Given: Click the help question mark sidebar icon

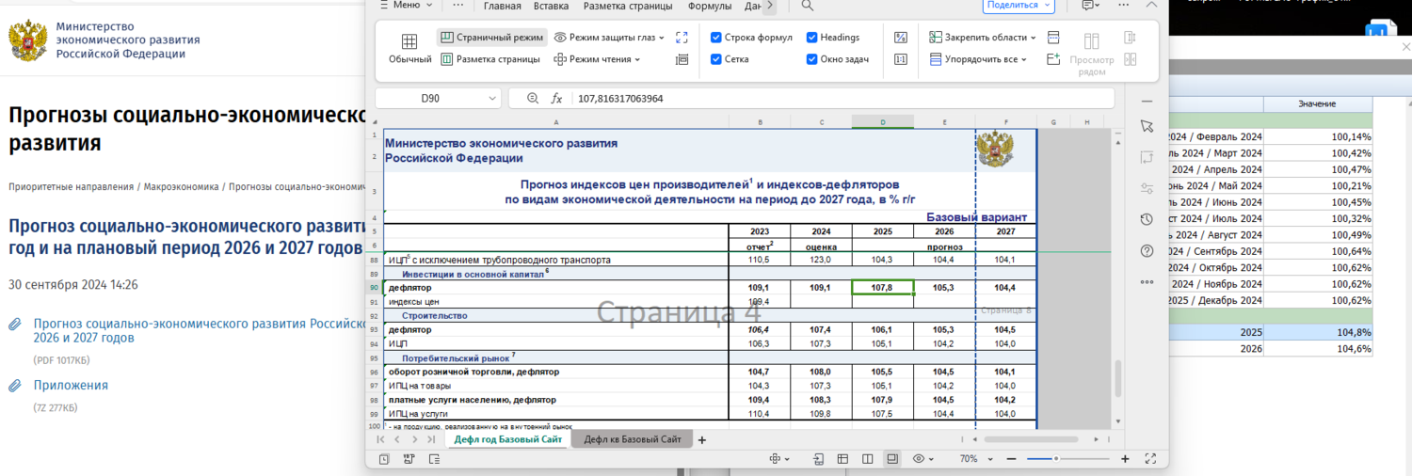Looking at the screenshot, I should [1146, 250].
